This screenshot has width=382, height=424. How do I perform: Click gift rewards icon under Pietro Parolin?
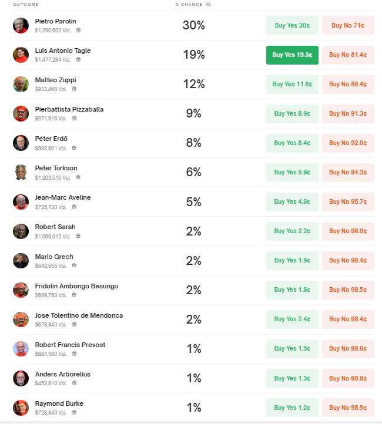[78, 30]
